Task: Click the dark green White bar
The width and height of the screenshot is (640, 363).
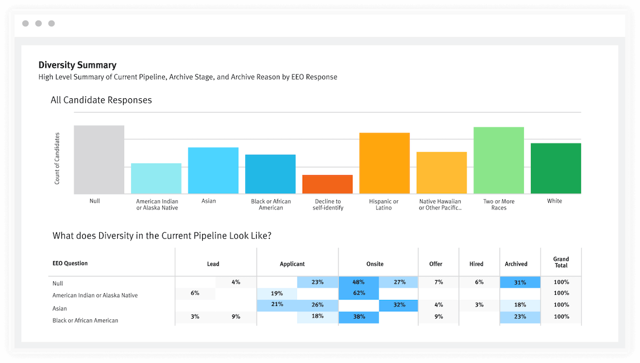Action: pyautogui.click(x=556, y=168)
